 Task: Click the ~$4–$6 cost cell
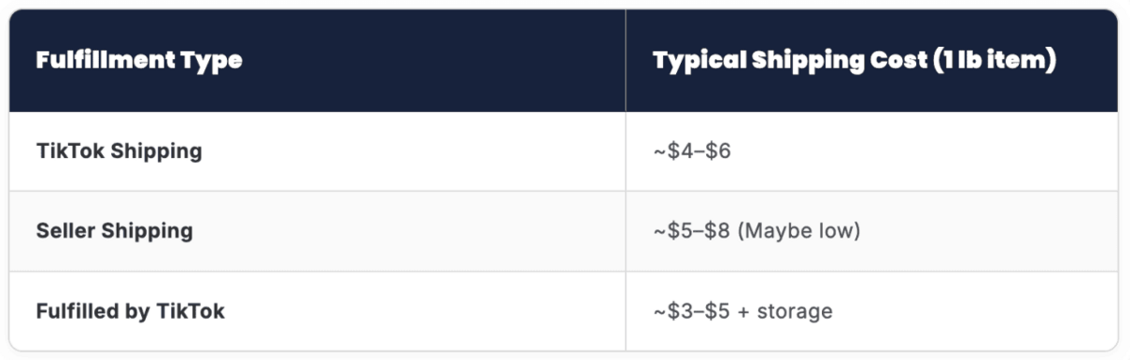pos(692,150)
